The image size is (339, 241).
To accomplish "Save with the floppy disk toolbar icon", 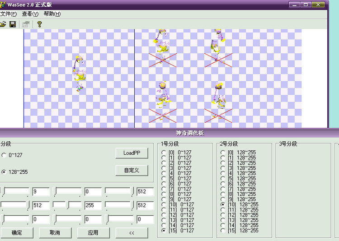I will point(13,24).
